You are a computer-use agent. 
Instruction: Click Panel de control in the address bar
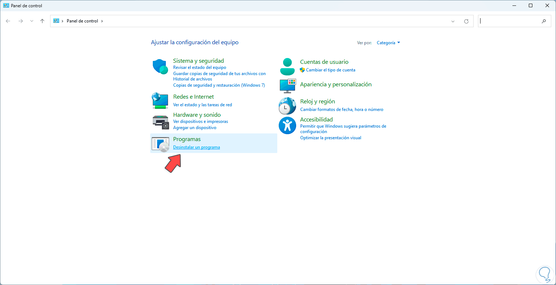click(x=82, y=21)
